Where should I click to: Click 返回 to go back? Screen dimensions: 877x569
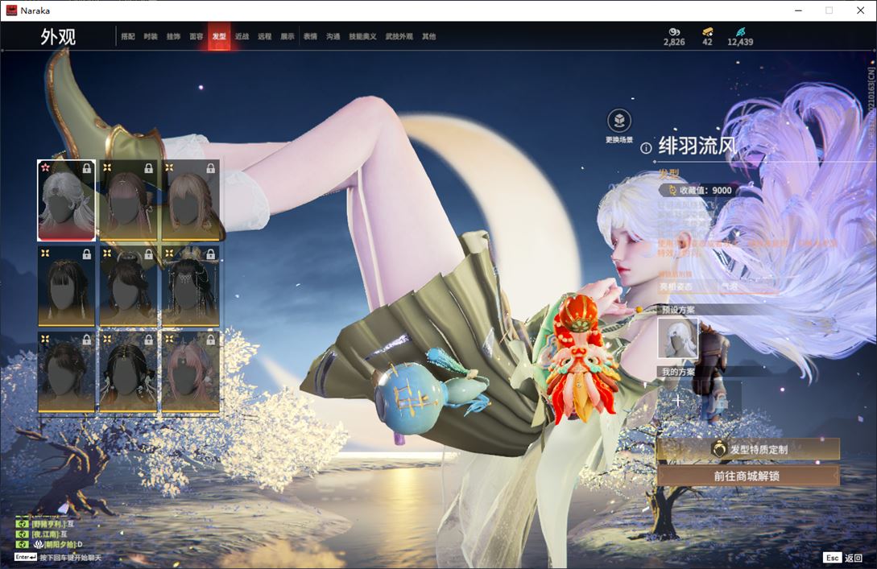854,558
